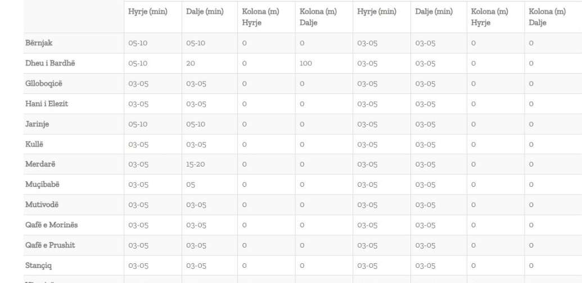Click the 15-20 exit value for Merdarë
582x283 pixels.
click(x=196, y=164)
